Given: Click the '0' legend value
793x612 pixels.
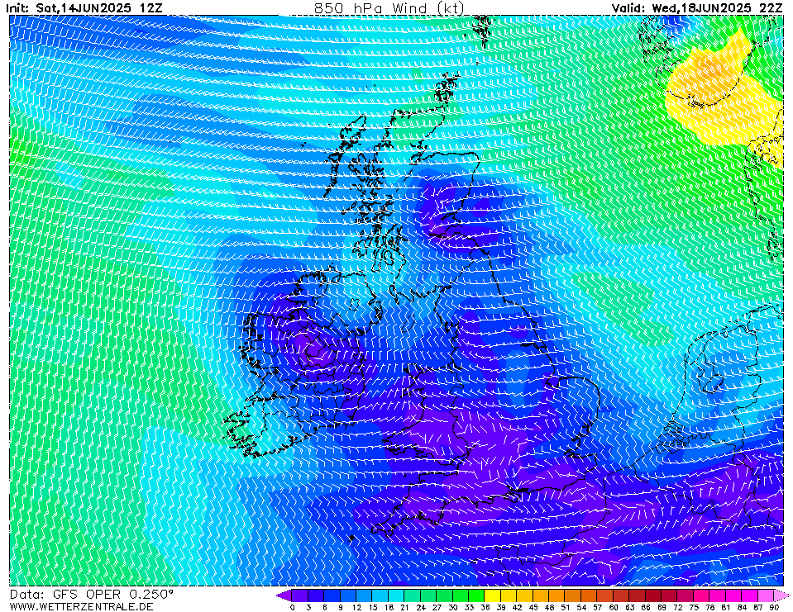Looking at the screenshot, I should [x=293, y=607].
